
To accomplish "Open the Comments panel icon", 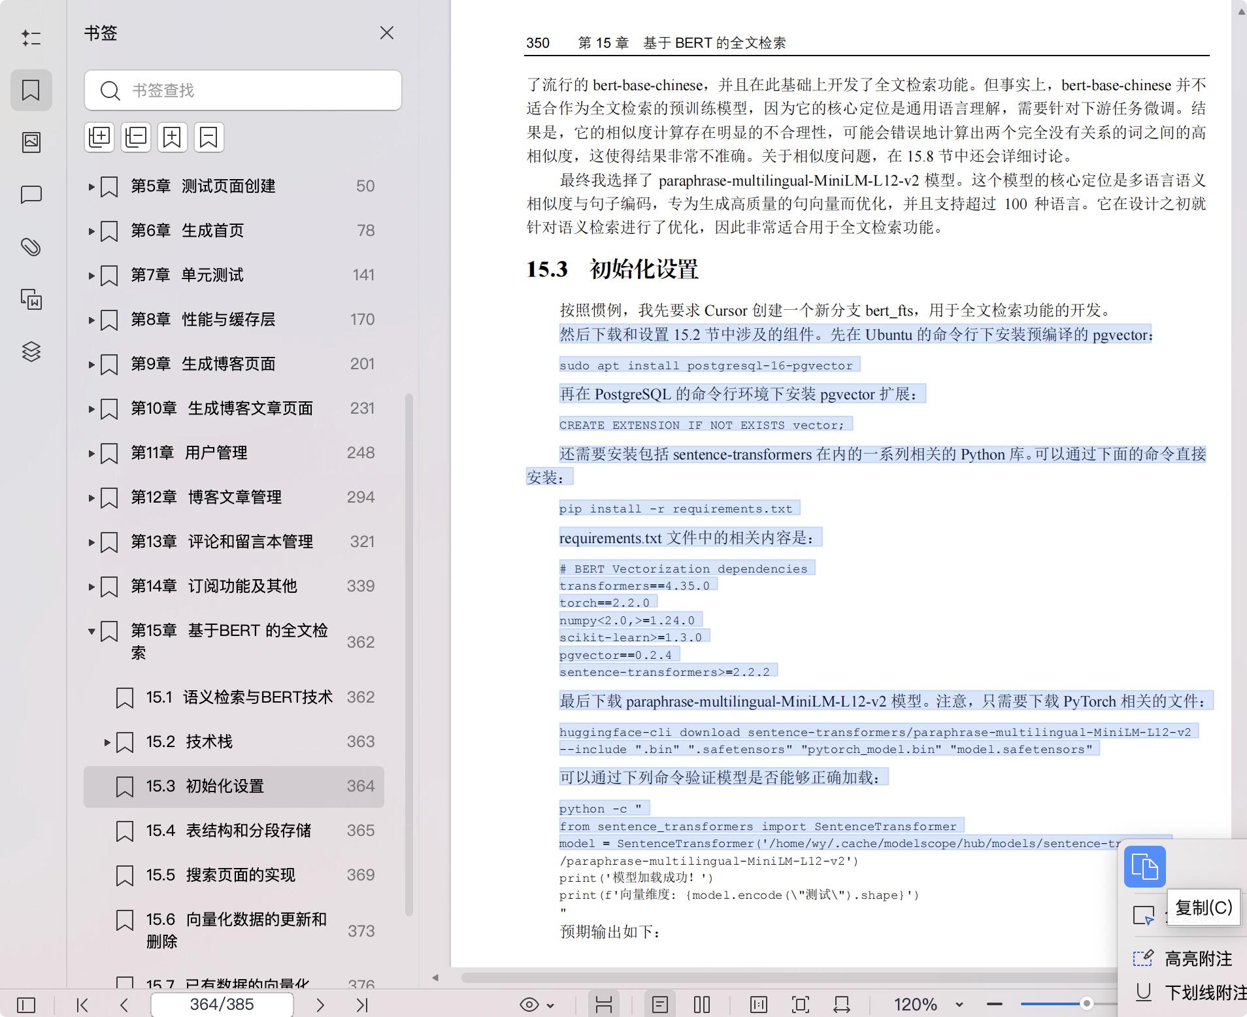I will (x=31, y=195).
